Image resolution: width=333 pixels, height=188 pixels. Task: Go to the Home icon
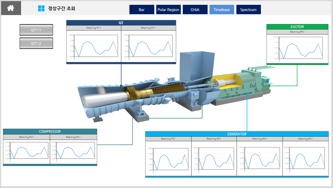pyautogui.click(x=11, y=8)
